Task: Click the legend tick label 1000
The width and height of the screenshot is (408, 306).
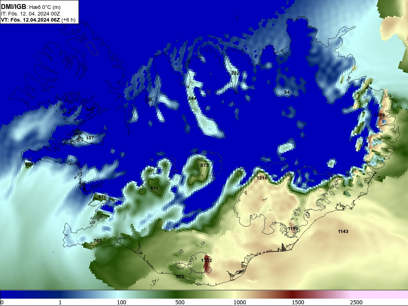Action: coord(239,302)
